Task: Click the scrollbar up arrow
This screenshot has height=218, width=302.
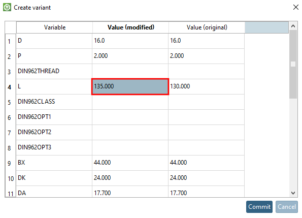Action: [293, 26]
